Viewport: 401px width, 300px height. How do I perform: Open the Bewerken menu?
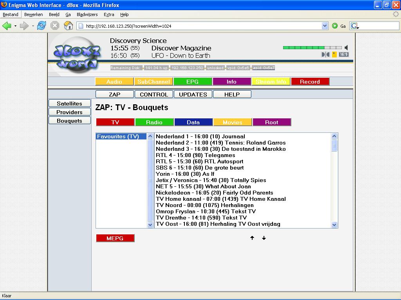[34, 14]
